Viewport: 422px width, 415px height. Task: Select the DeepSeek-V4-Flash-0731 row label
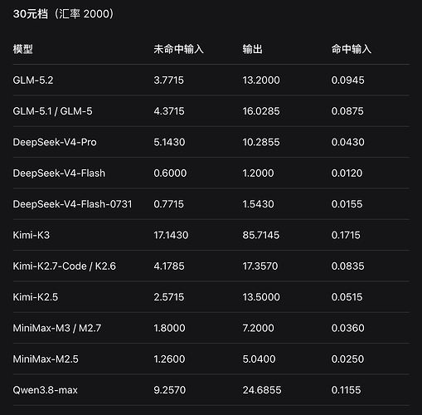tap(72, 204)
